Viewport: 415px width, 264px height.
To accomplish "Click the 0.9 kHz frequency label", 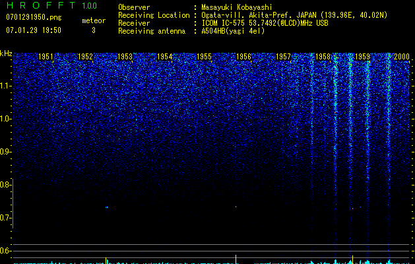I will [5, 152].
